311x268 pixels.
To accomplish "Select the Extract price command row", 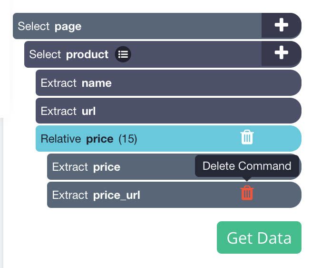I will point(174,167).
